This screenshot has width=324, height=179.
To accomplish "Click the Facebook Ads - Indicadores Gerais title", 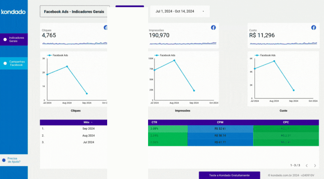I will [74, 12].
